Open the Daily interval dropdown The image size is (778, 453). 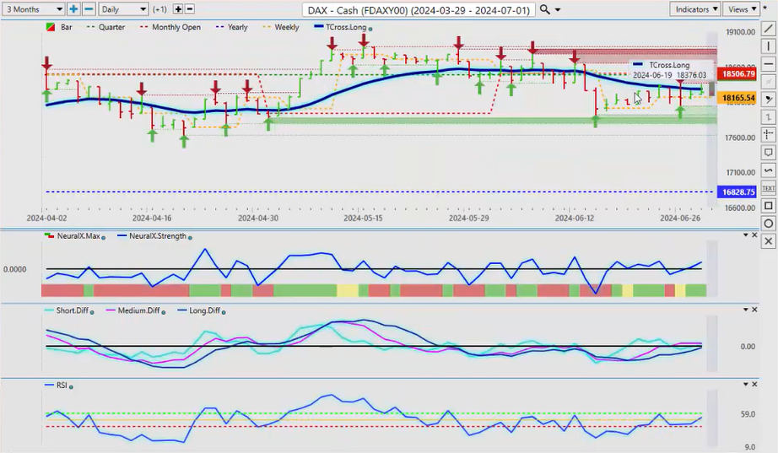(x=123, y=9)
